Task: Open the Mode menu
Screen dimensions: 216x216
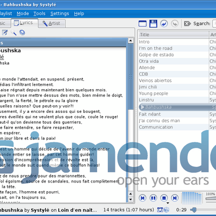Action: point(23,13)
